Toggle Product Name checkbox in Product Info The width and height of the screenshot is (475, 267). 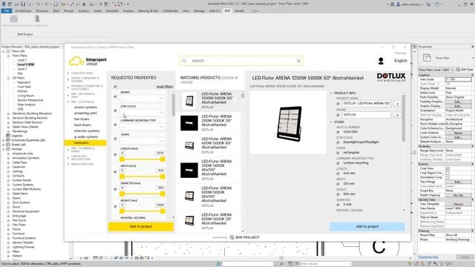click(338, 104)
